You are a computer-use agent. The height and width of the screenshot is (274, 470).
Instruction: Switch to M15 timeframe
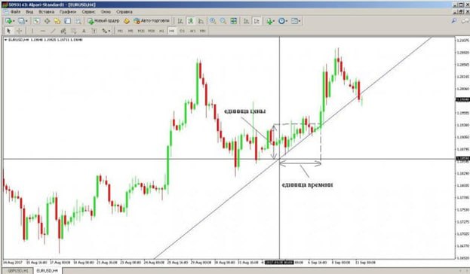point(141,31)
